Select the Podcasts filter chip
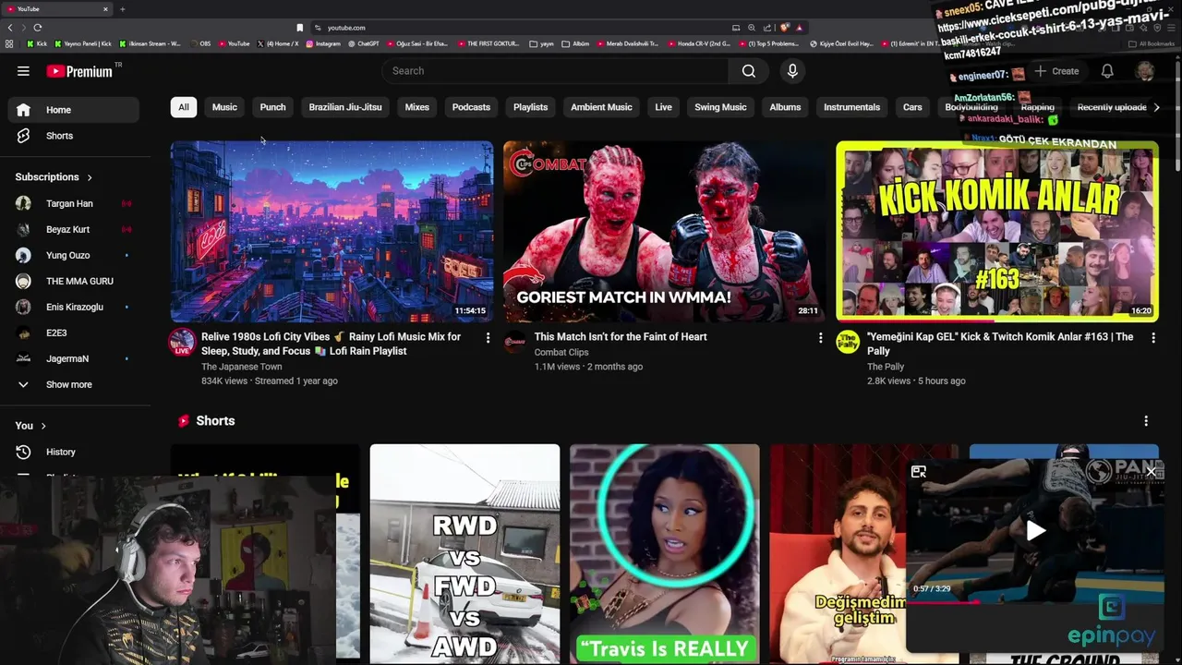The width and height of the screenshot is (1182, 665). coord(471,107)
